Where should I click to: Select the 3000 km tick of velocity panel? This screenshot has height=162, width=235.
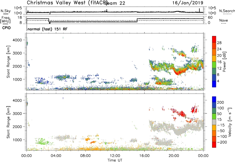(x=17, y=114)
